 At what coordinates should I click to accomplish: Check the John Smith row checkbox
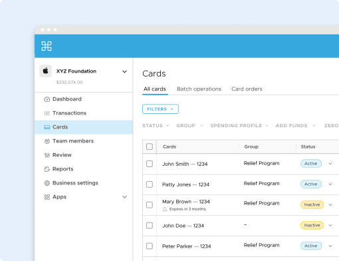150,164
